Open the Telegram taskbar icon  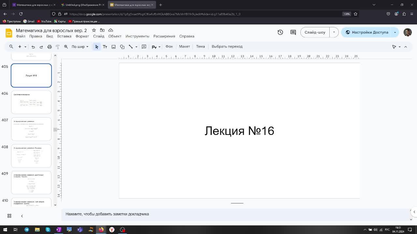click(x=27, y=230)
